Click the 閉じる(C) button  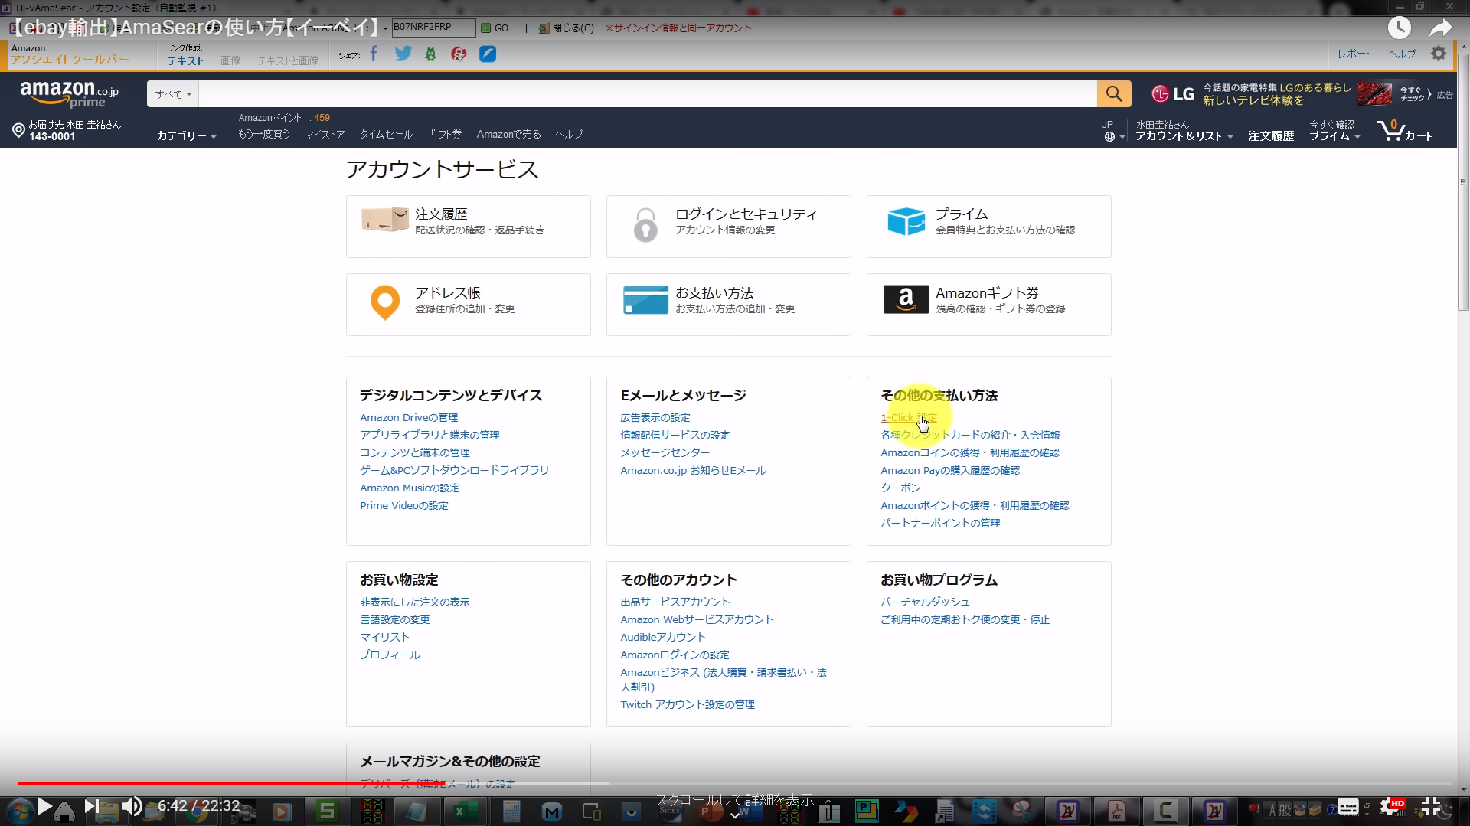click(566, 28)
